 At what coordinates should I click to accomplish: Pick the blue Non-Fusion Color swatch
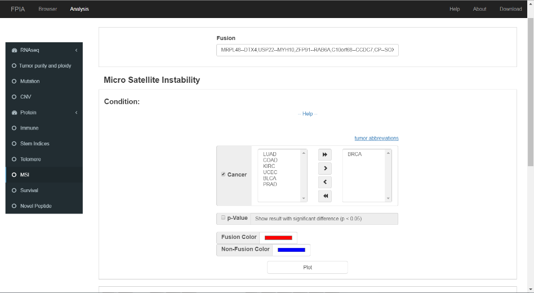pos(291,250)
